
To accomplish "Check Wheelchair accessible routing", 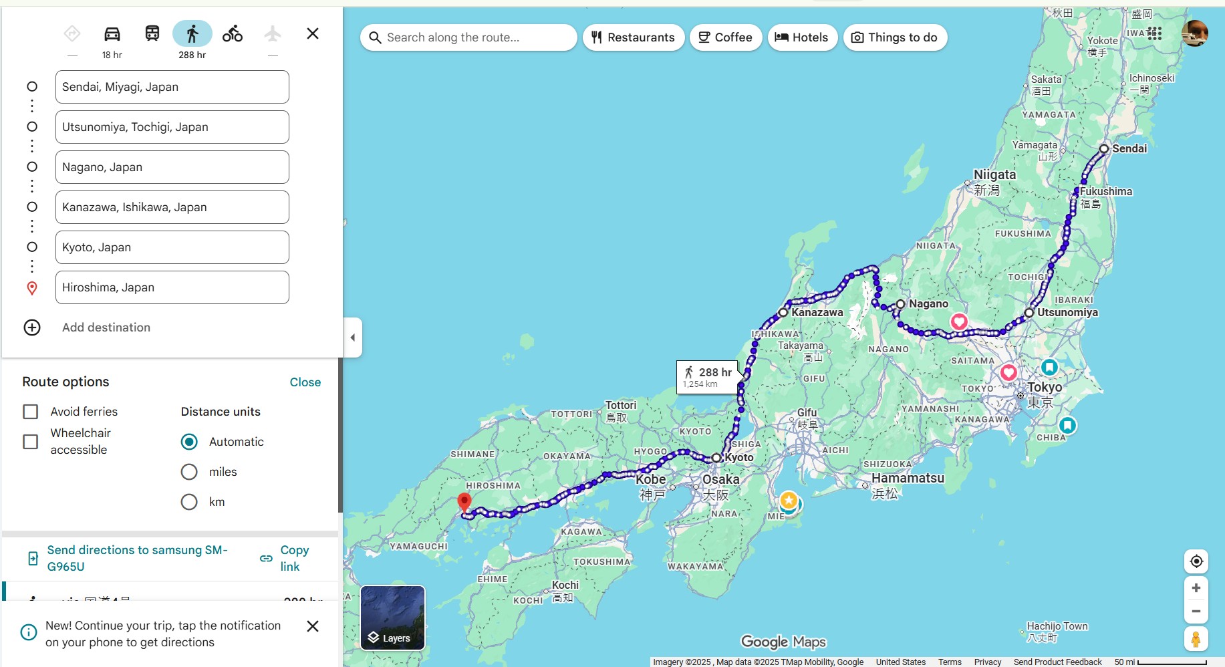I will [x=30, y=442].
